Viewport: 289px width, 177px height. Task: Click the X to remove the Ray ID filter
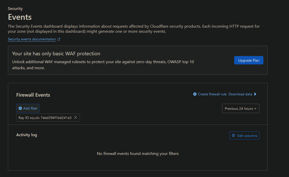[x=76, y=117]
